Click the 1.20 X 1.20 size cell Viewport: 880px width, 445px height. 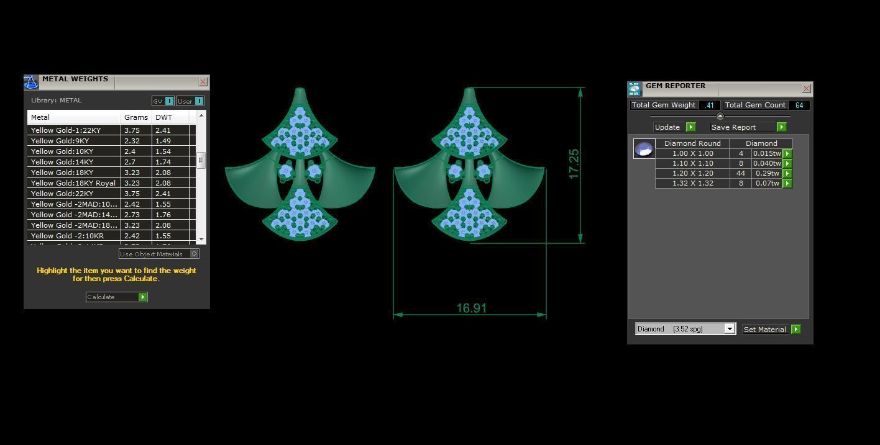(x=692, y=173)
